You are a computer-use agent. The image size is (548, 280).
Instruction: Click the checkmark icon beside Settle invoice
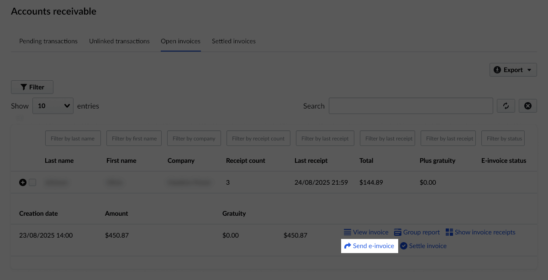[403, 246]
